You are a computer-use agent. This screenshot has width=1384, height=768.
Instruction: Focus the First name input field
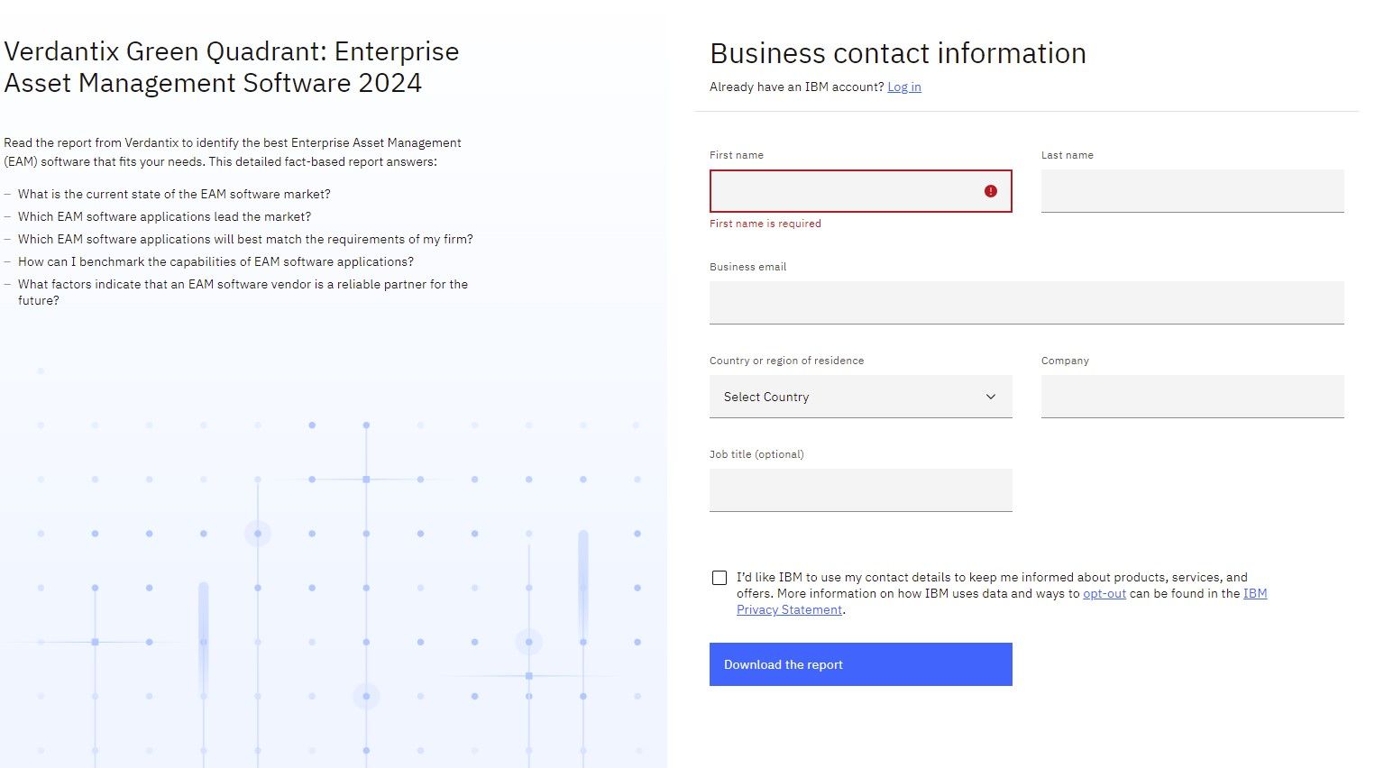(843, 191)
